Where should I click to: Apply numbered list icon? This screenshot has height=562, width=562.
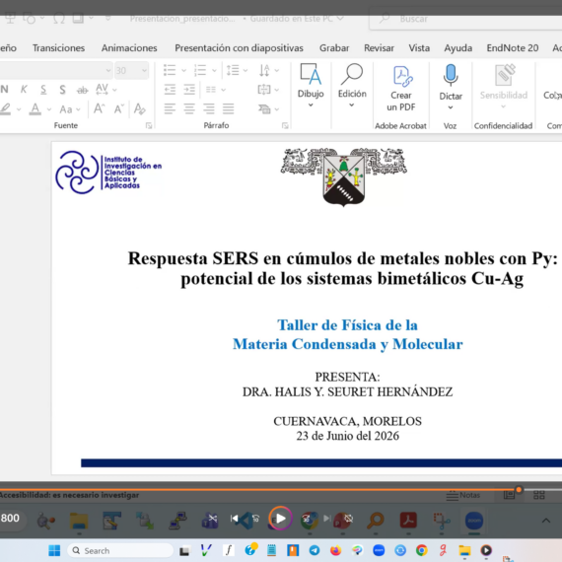(200, 70)
